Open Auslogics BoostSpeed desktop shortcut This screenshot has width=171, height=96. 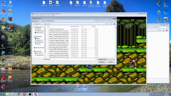point(10,3)
